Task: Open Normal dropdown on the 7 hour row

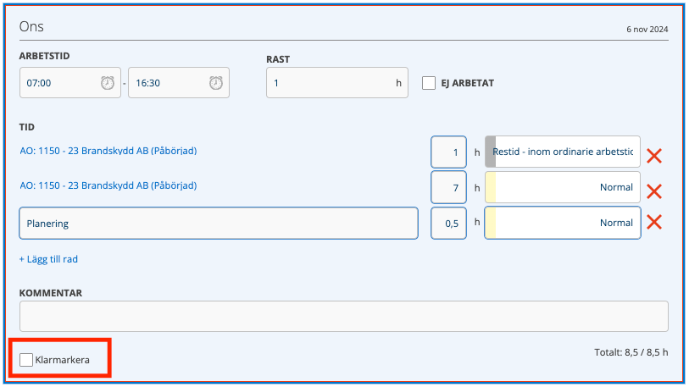Action: point(563,187)
